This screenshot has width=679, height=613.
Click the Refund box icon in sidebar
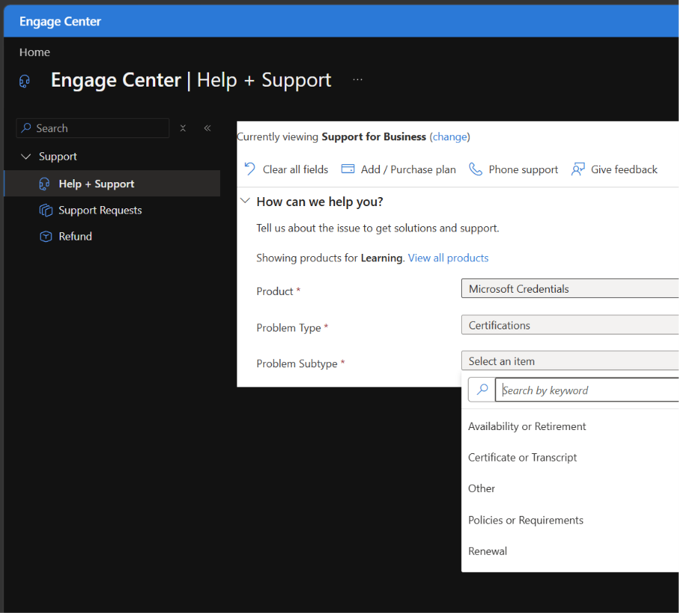[46, 237]
